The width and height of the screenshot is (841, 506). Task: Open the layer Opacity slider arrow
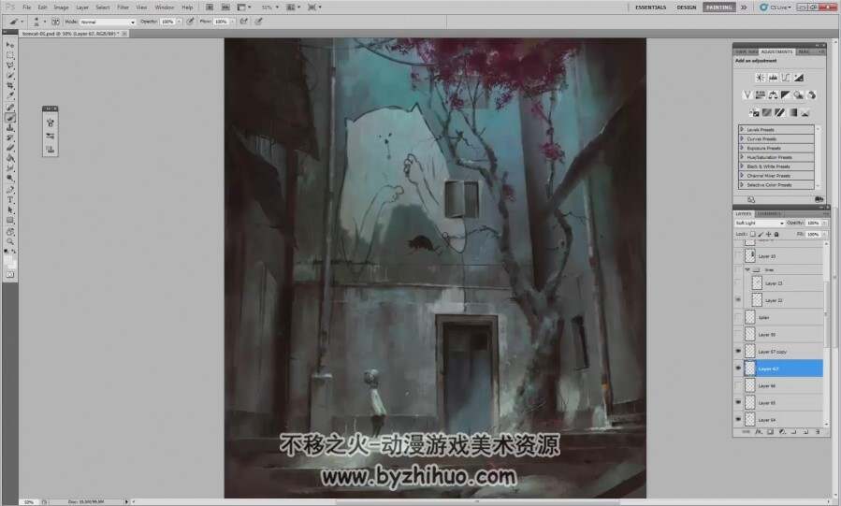pos(824,223)
